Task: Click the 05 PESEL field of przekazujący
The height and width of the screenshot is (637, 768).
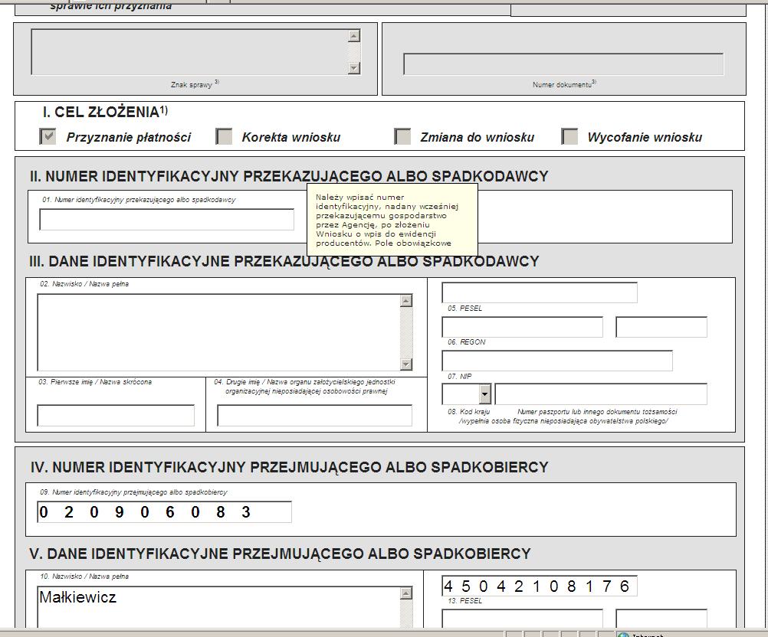Action: coord(540,292)
